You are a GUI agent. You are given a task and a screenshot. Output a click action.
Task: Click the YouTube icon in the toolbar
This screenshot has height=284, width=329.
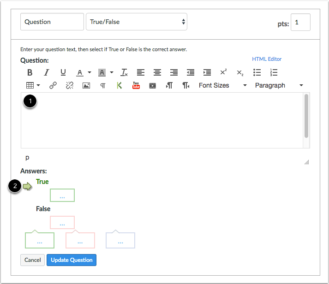click(136, 85)
